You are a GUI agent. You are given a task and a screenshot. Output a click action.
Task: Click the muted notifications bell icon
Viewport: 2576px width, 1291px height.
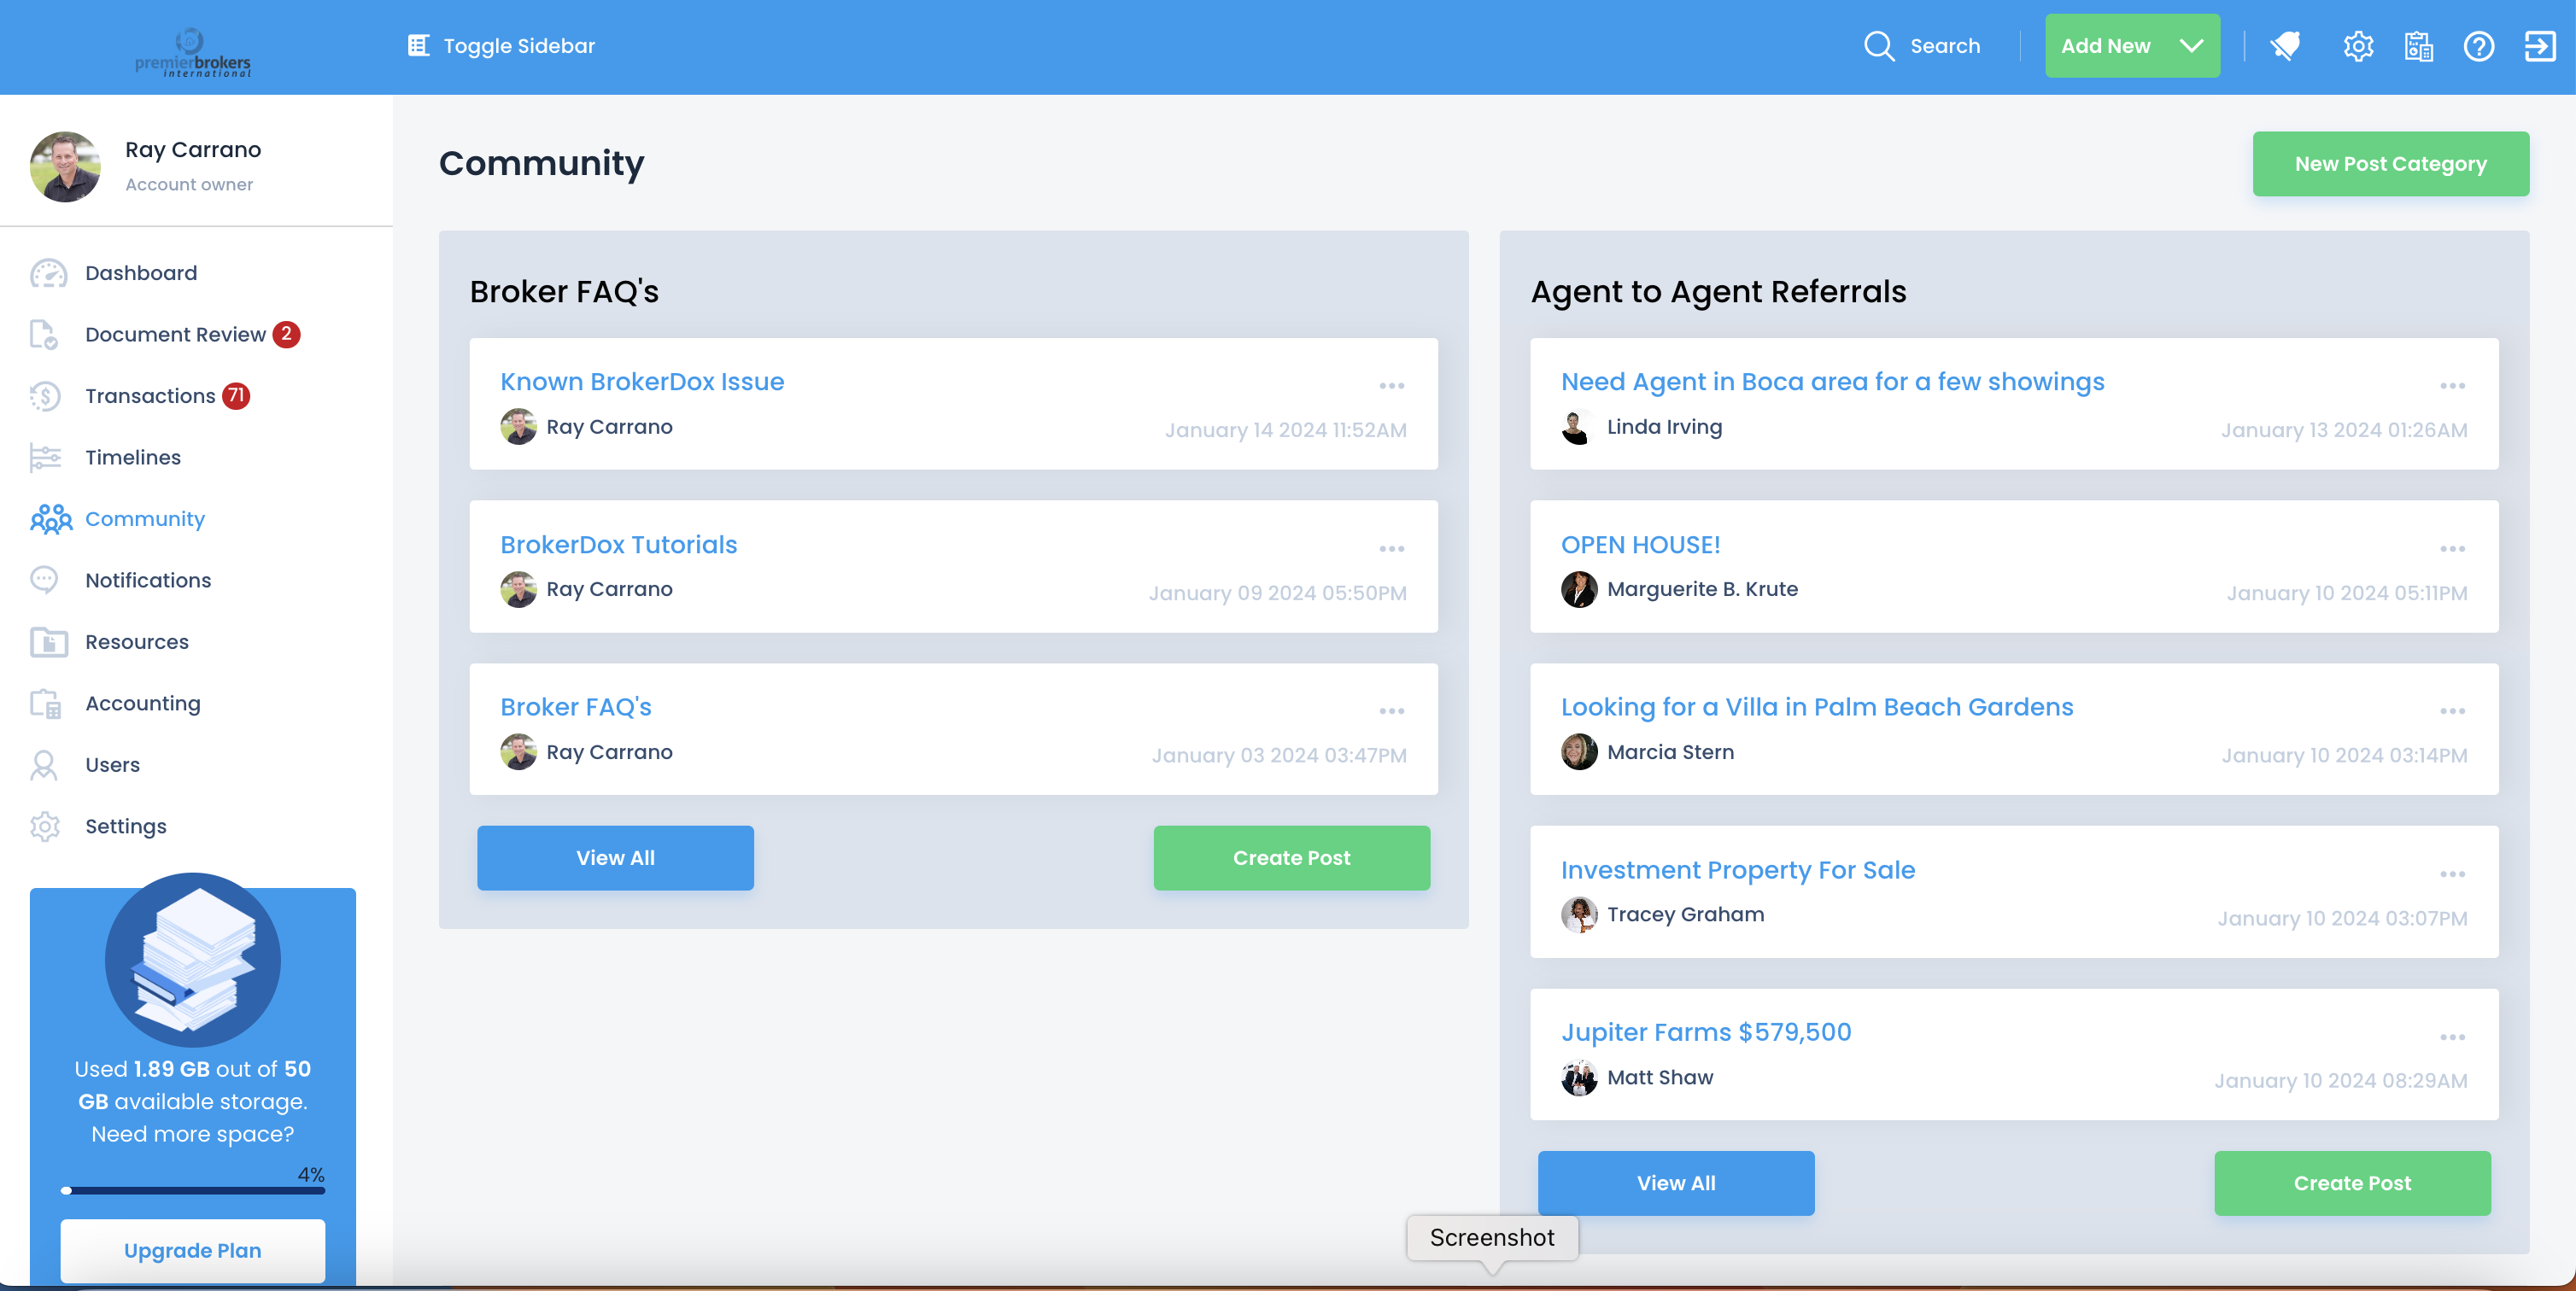pos(2286,46)
